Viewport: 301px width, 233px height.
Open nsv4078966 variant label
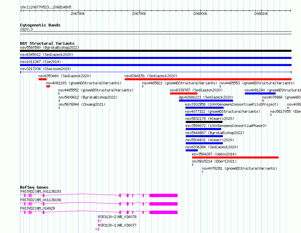(x=282, y=97)
